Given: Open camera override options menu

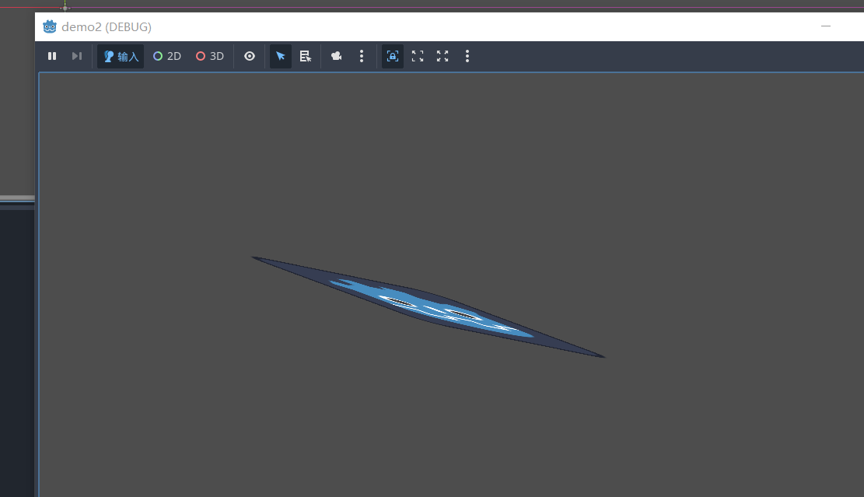Looking at the screenshot, I should [362, 56].
